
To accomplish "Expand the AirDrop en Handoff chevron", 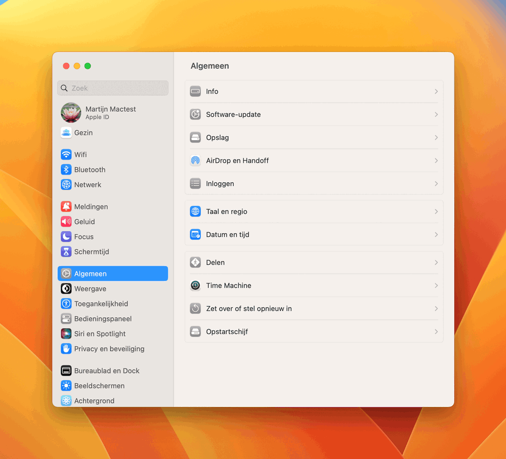I will pyautogui.click(x=436, y=160).
